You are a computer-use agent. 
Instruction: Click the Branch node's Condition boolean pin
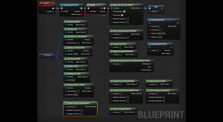(x=88, y=11)
